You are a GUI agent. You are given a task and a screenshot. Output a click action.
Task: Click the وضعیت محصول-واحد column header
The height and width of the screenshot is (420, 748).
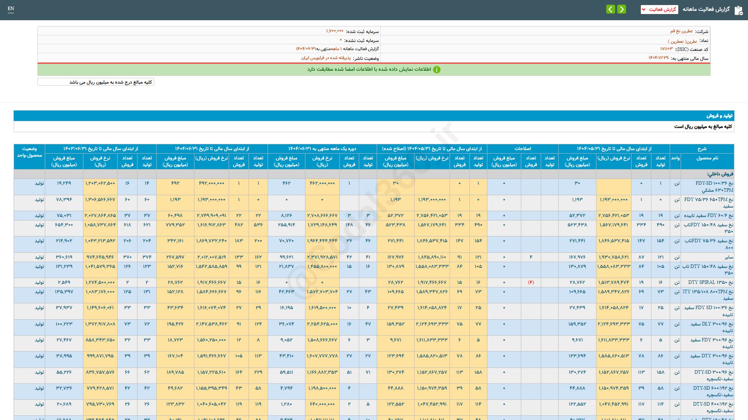[29, 152]
